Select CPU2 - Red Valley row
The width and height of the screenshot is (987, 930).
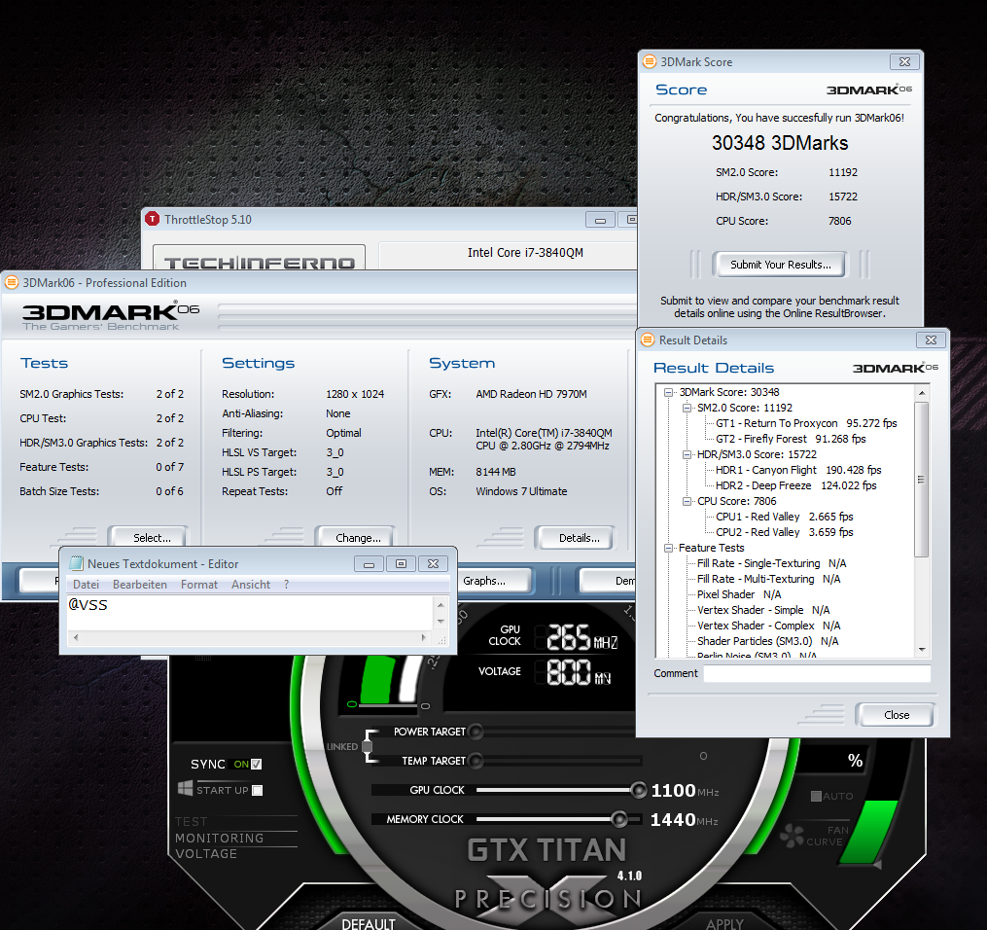(785, 532)
